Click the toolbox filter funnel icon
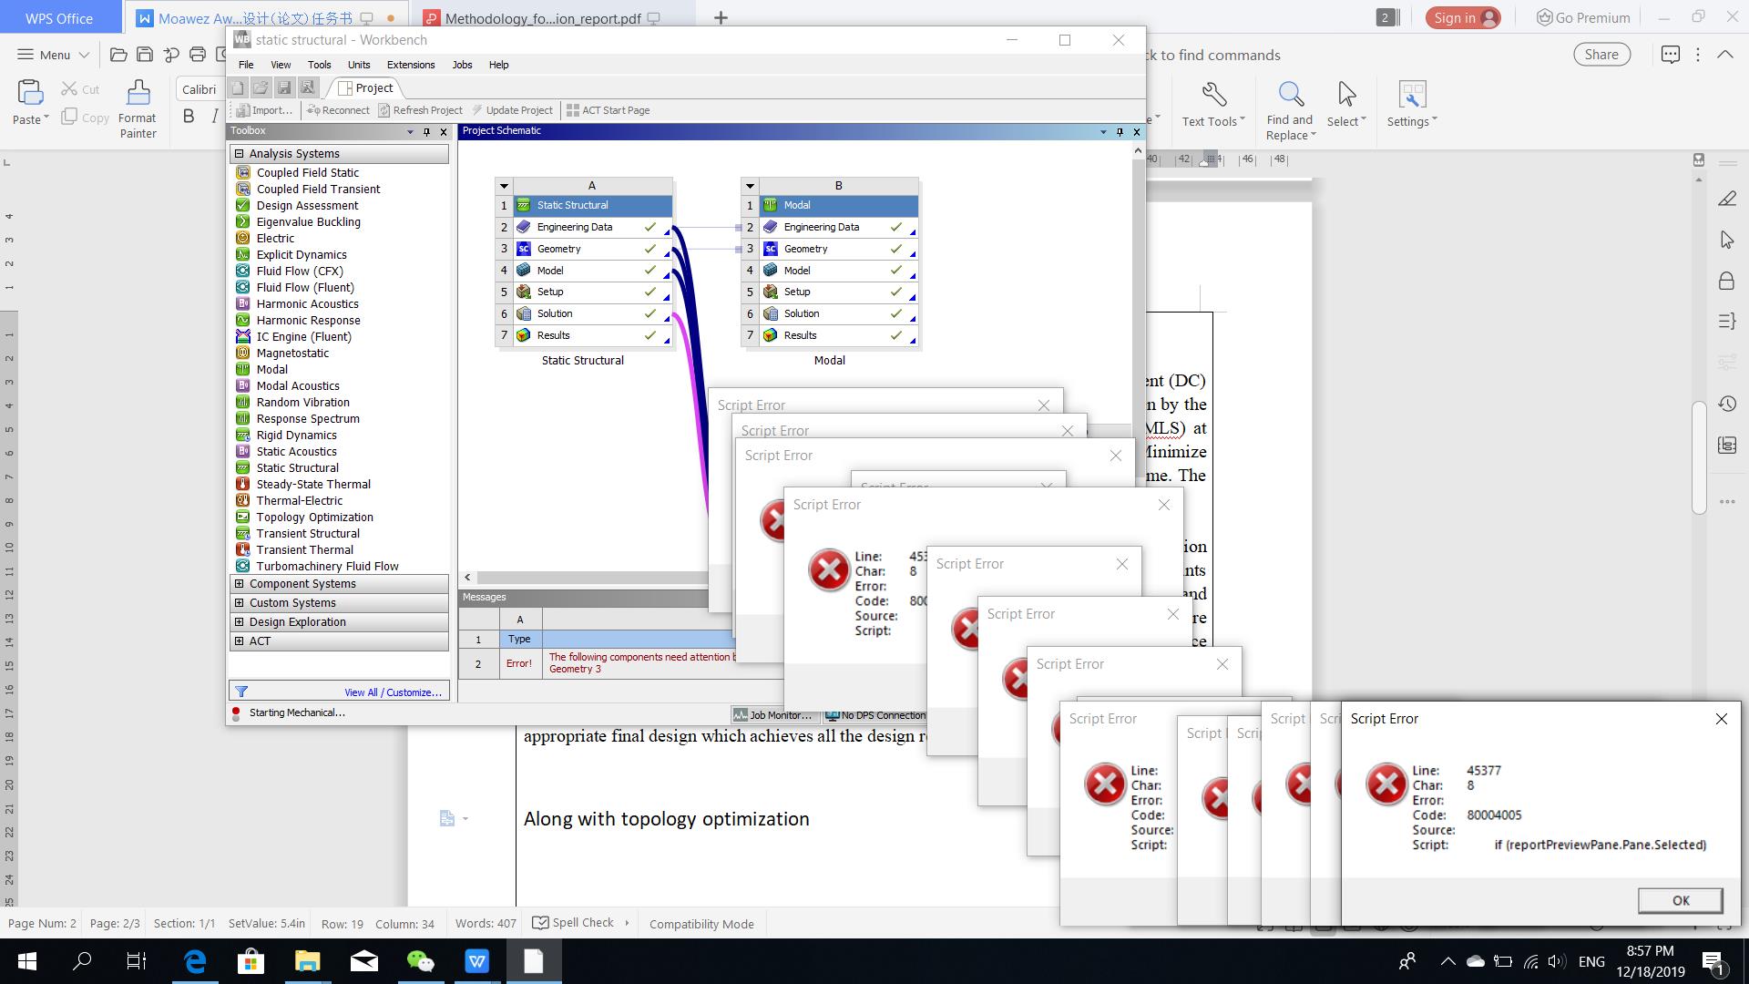The width and height of the screenshot is (1749, 984). pos(241,692)
